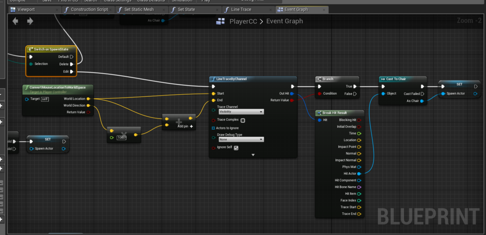Click the False exec pin on Branch
Screen dimensions: 486x235
[x=355, y=94]
